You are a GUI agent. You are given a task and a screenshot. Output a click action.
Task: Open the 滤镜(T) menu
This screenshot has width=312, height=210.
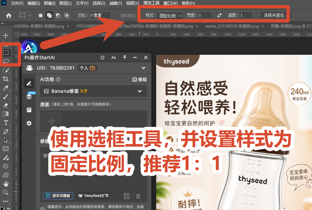(x=116, y=3)
